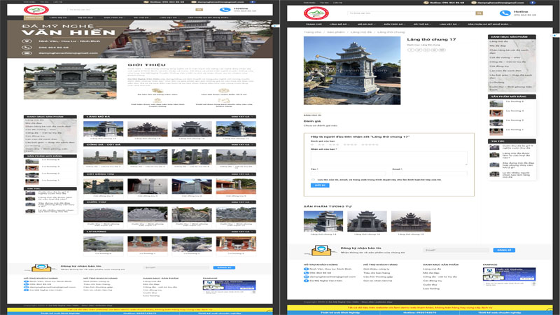Click hotline icon in right top bar
This screenshot has width=560, height=315.
coord(426,3)
